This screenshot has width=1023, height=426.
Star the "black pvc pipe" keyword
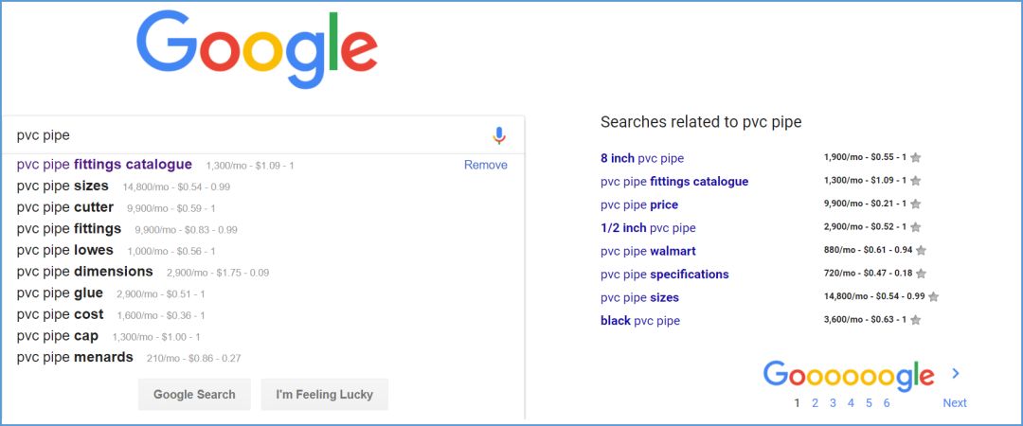coord(915,320)
